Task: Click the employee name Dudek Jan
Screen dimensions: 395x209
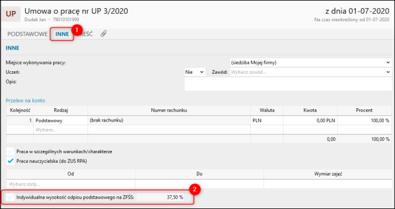Action: pyautogui.click(x=35, y=19)
